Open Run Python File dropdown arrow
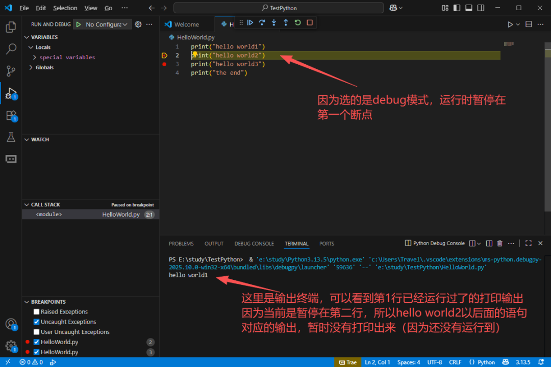 518,24
